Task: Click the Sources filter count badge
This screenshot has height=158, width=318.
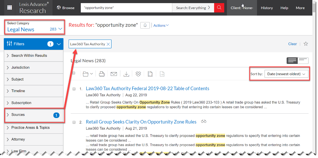Action: 56,115
